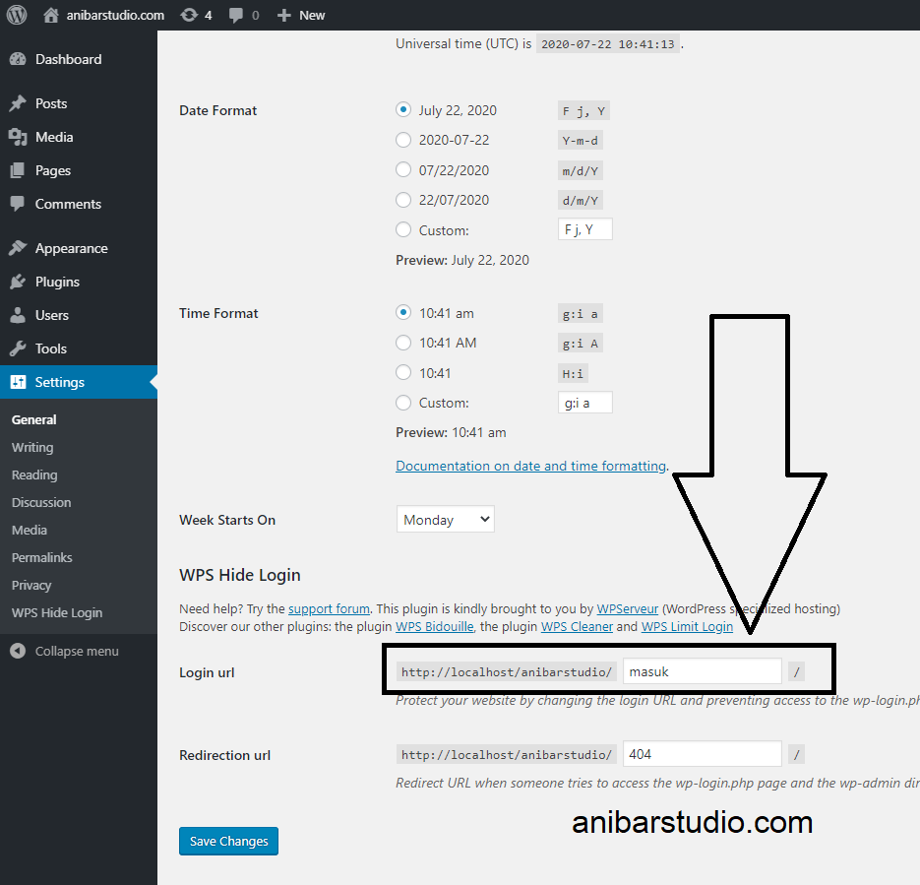
Task: Open the General settings submenu
Action: coord(34,419)
